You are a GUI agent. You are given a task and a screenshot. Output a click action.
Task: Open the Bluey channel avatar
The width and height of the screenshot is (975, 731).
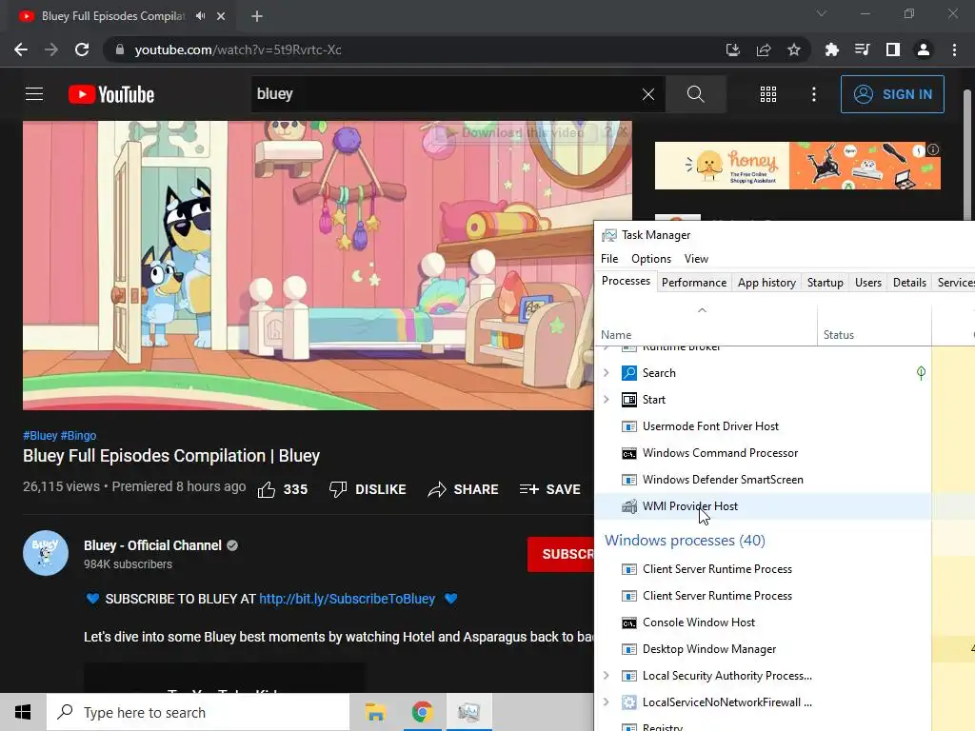(46, 553)
